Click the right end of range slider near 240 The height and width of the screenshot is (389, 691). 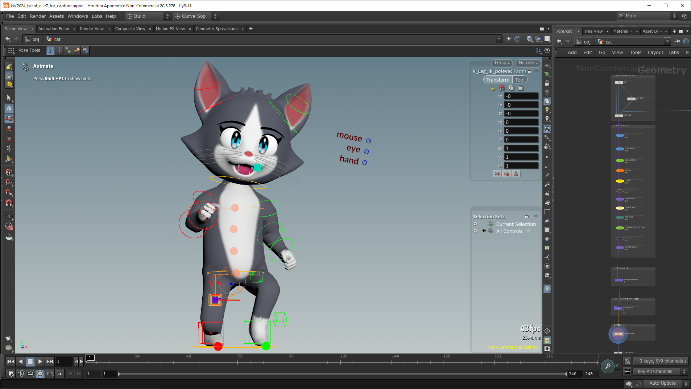click(566, 374)
